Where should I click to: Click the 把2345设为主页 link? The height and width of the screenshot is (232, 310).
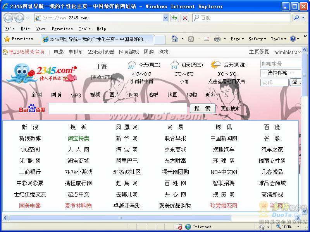(27, 52)
